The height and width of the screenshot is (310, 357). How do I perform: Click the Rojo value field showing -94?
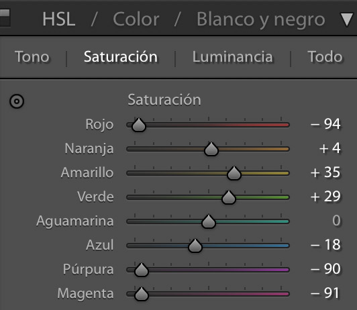tap(326, 124)
